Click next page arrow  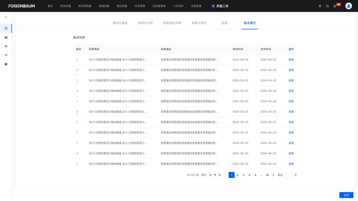coord(273,175)
